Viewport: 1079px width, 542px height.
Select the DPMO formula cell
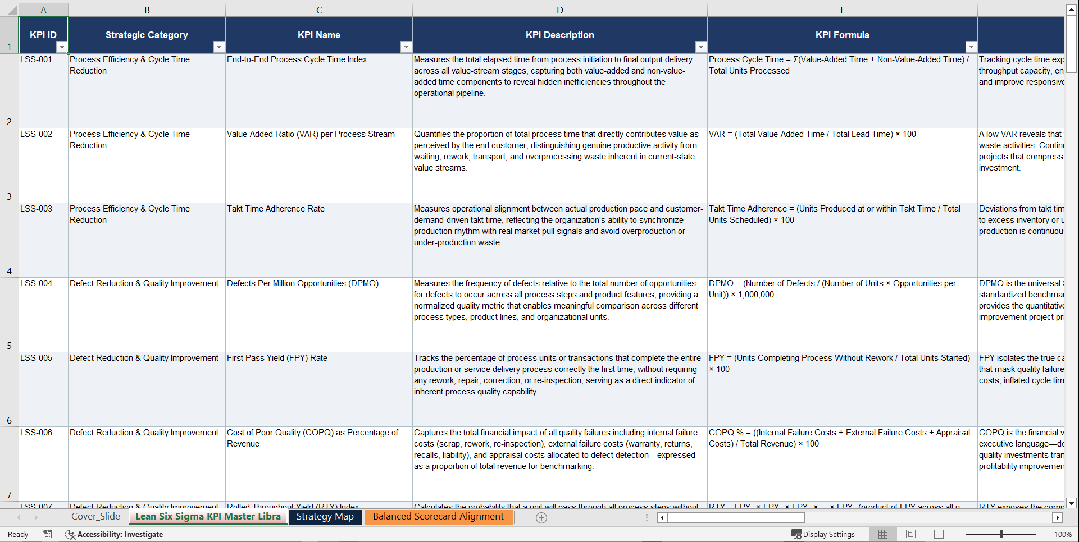(843, 315)
